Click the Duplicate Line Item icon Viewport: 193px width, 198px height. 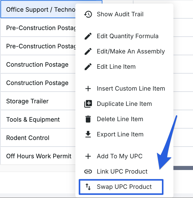coord(88,104)
